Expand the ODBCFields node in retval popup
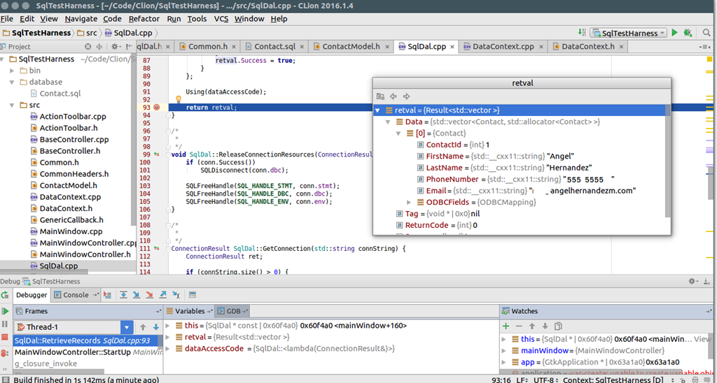The width and height of the screenshot is (717, 383). click(x=410, y=202)
